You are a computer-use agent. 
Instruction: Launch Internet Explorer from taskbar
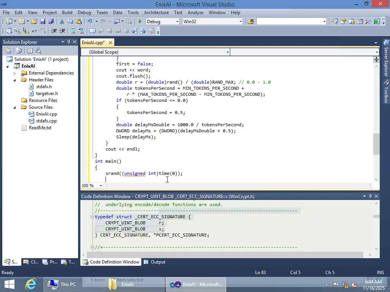point(31,284)
